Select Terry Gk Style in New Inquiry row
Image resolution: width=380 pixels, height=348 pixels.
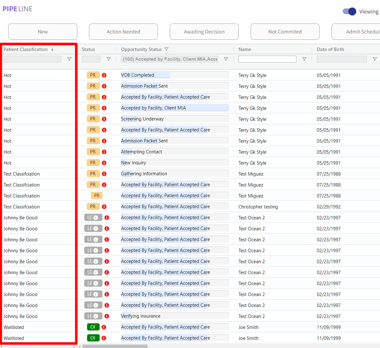[252, 163]
